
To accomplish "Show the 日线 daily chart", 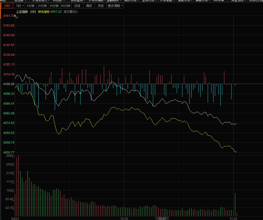I will [x=77, y=6].
